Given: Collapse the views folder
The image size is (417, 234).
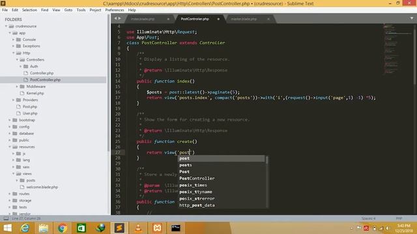Looking at the screenshot, I should click(x=13, y=174).
